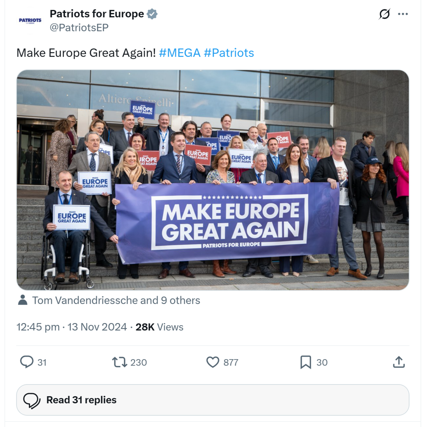Click the @PatriotsEP handle

pyautogui.click(x=79, y=27)
